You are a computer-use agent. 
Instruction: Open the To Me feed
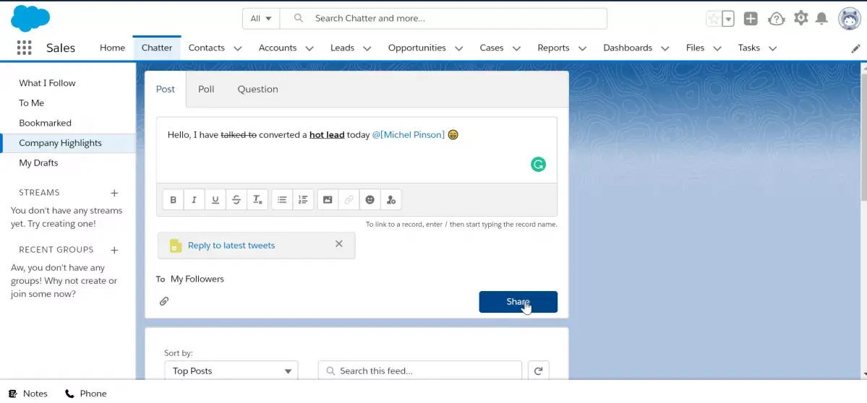tap(32, 103)
